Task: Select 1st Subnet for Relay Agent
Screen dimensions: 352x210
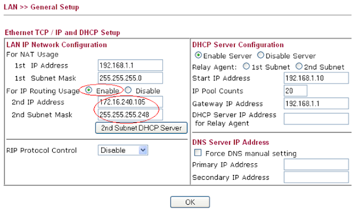Action: [x=246, y=66]
